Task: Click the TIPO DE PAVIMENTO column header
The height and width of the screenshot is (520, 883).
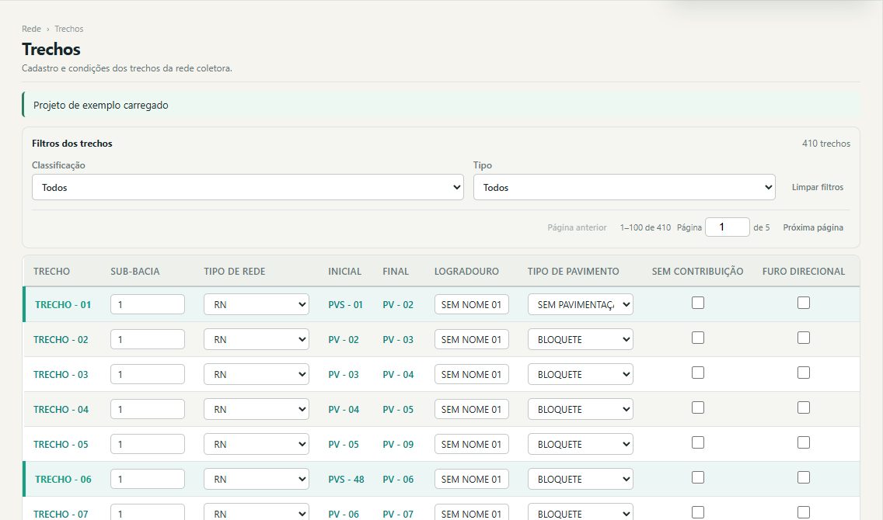Action: coord(574,272)
